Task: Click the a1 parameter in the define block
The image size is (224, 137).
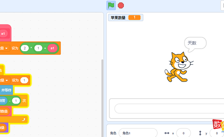Action: click(3, 34)
